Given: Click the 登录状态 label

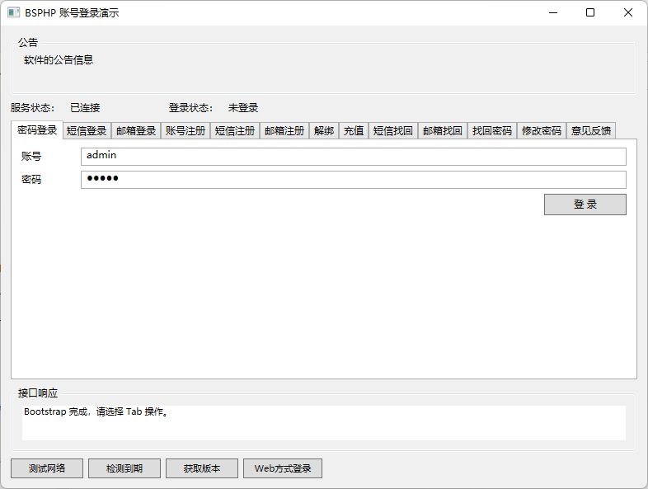Looking at the screenshot, I should coord(190,108).
